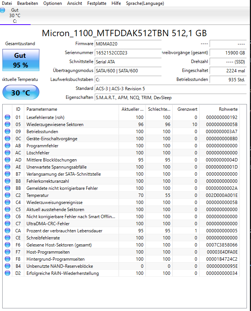
Task: Open the Datei menu
Action: tap(7, 3)
